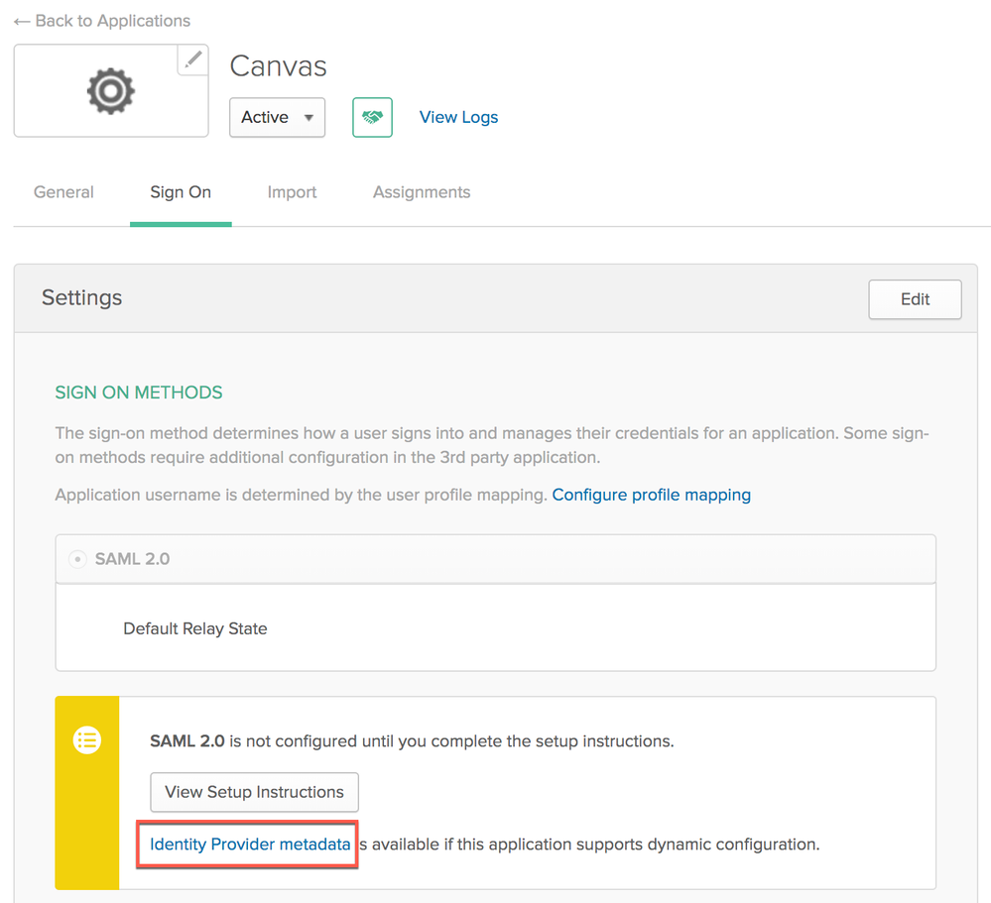Click View Setup Instructions button
Image resolution: width=991 pixels, height=903 pixels.
(x=255, y=792)
